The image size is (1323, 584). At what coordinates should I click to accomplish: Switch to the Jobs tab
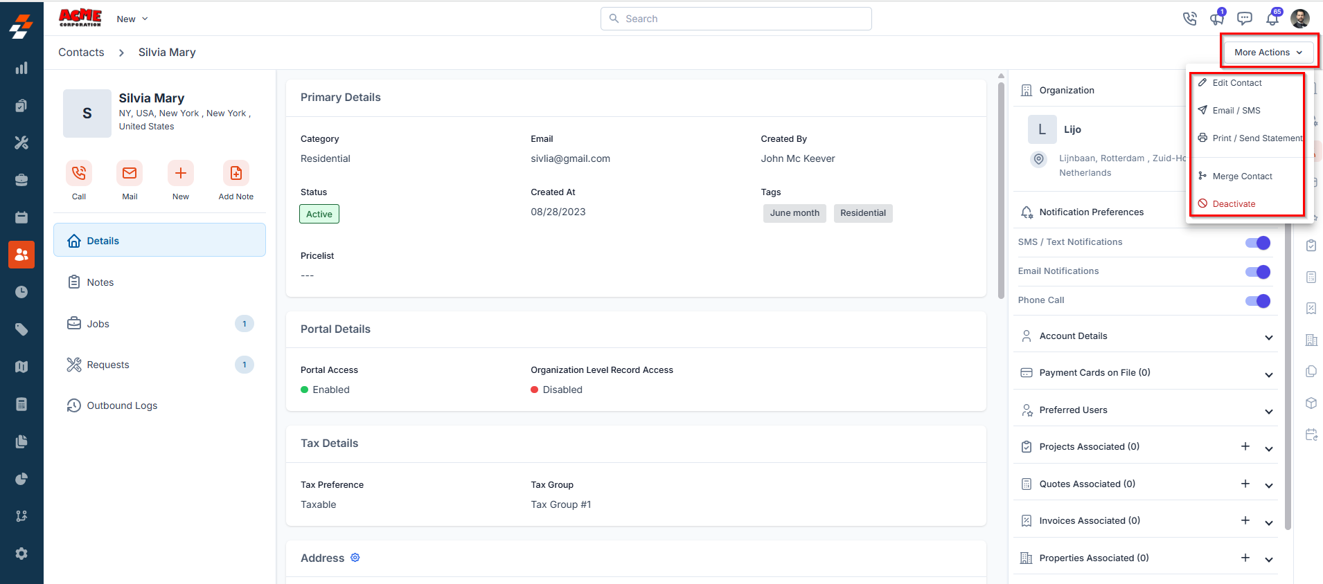159,324
